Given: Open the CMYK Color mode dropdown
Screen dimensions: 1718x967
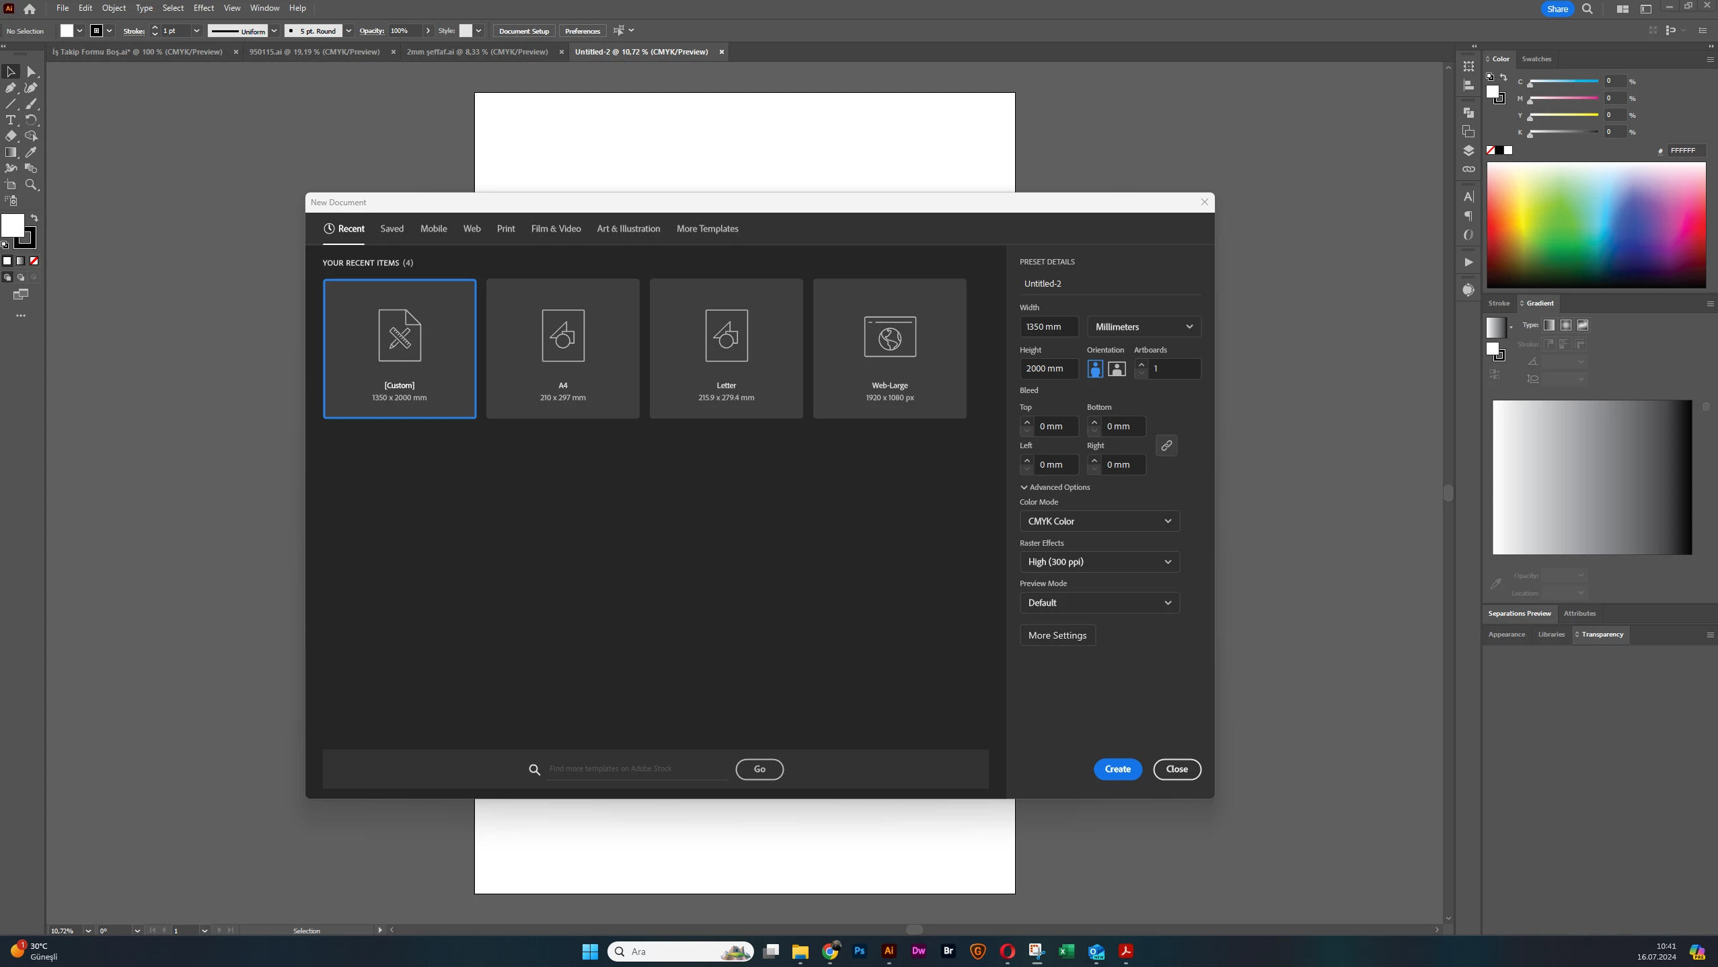Looking at the screenshot, I should 1099,521.
